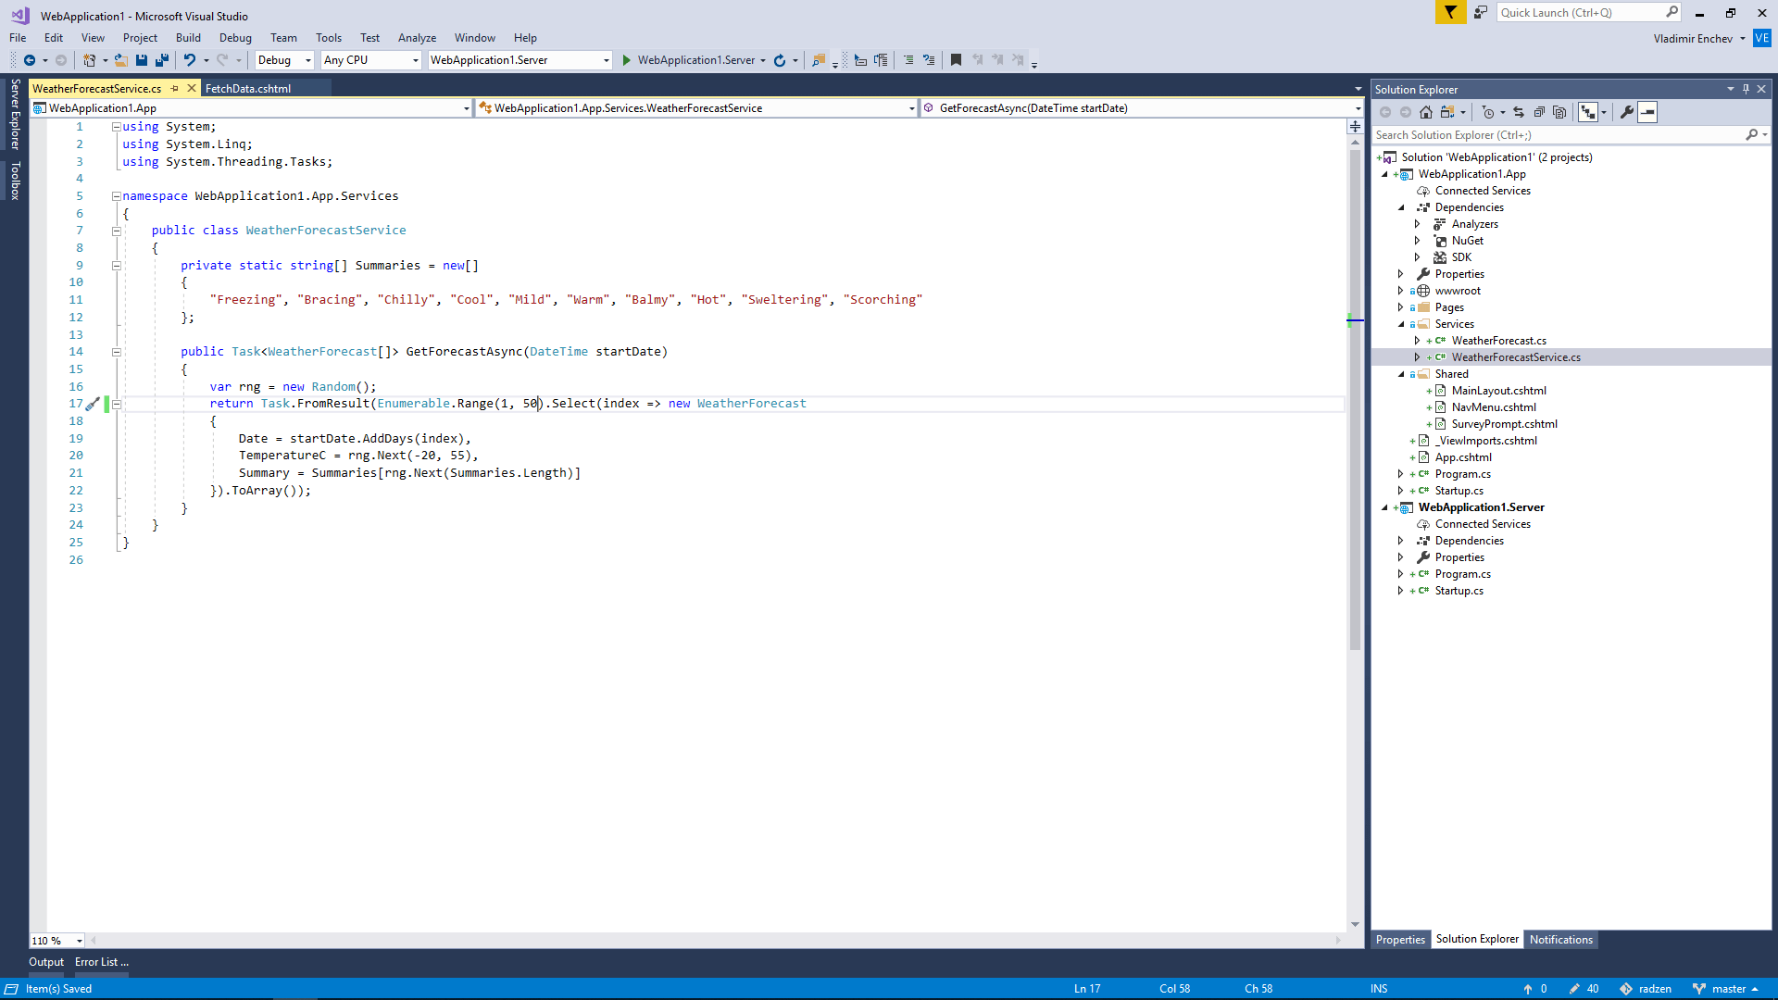The image size is (1778, 1000).
Task: Switch to FetchData.cshtml tab
Action: pyautogui.click(x=248, y=89)
